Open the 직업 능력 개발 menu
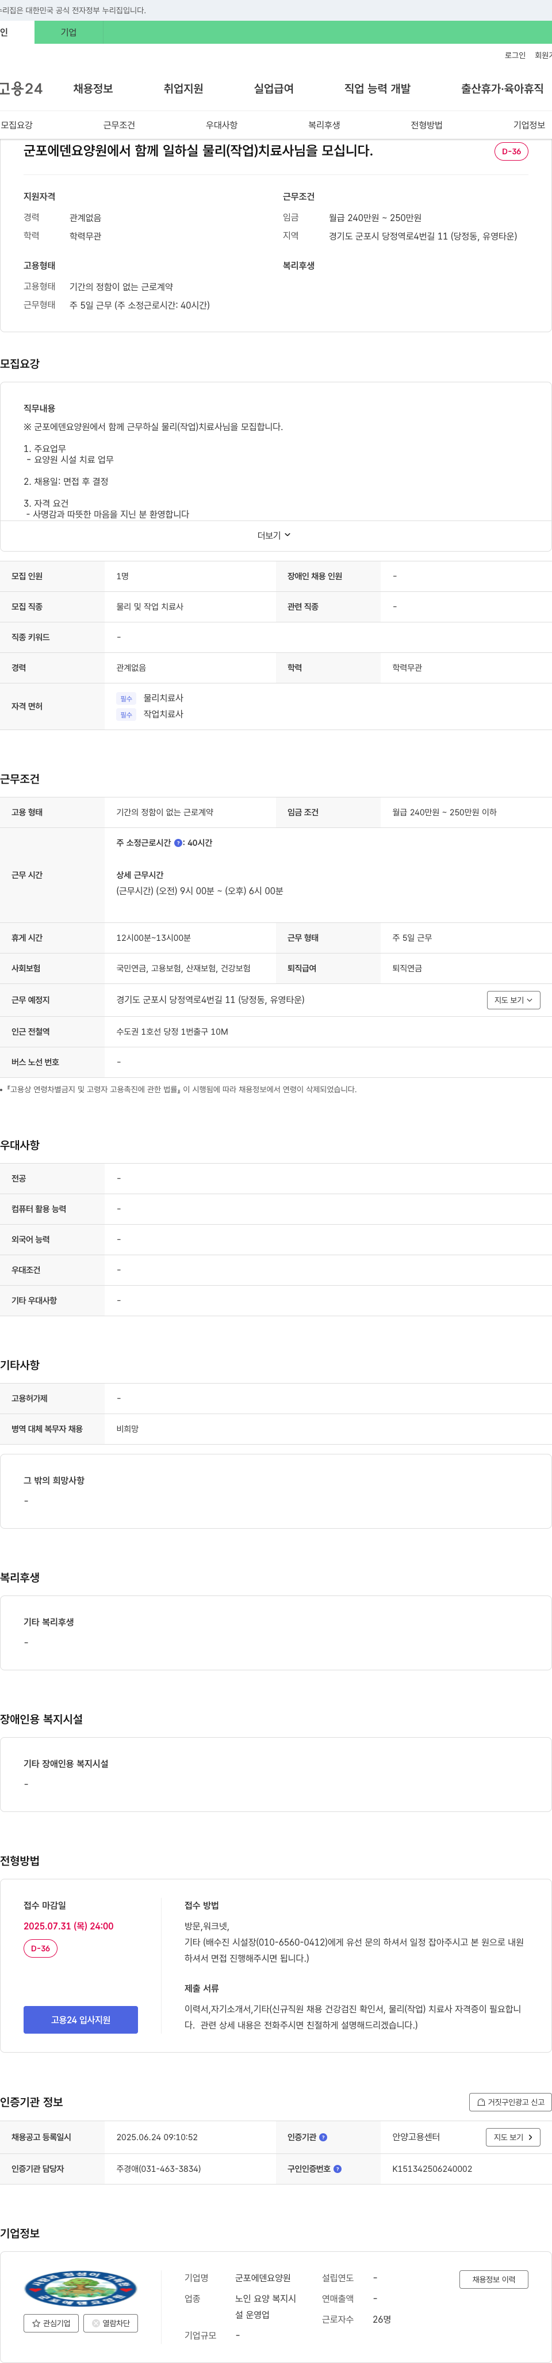 [x=377, y=89]
